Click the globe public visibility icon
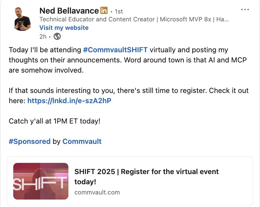Viewport: 260px width, 207px height. (x=58, y=36)
